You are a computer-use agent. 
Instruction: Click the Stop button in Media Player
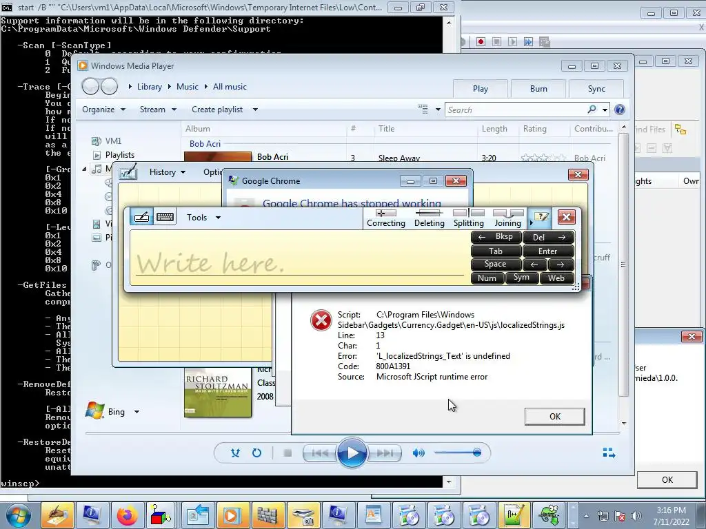(288, 453)
